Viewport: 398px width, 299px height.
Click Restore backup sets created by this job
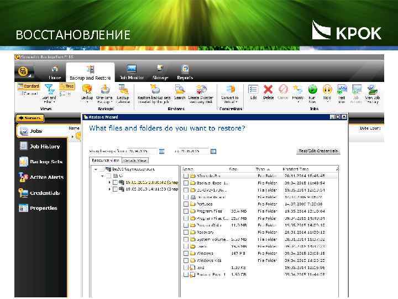[154, 94]
